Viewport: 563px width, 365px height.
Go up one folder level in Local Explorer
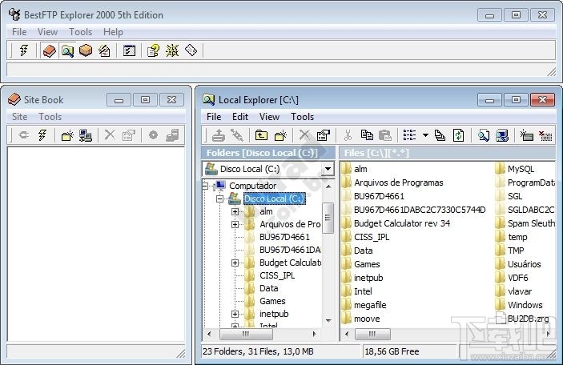(x=261, y=135)
